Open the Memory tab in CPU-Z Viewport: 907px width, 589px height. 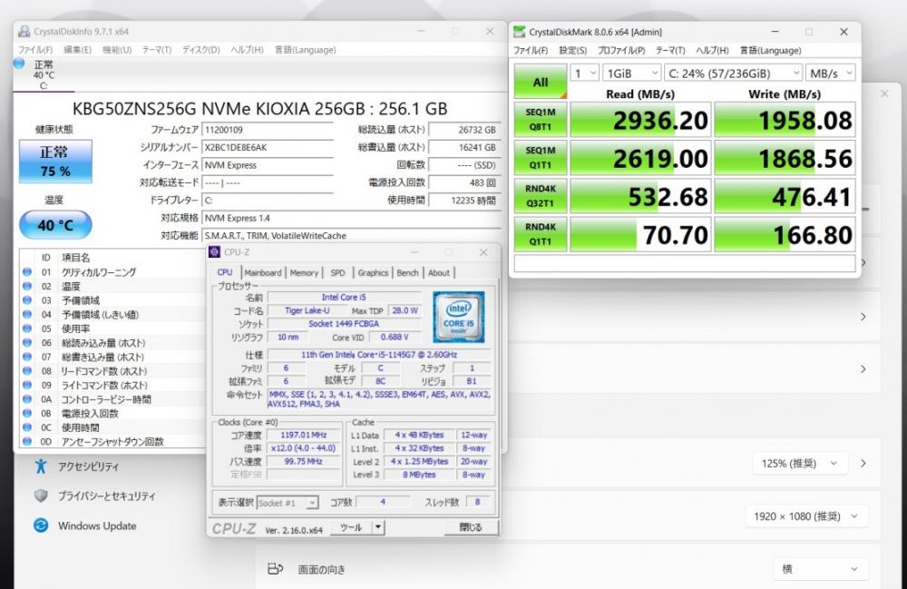click(304, 272)
